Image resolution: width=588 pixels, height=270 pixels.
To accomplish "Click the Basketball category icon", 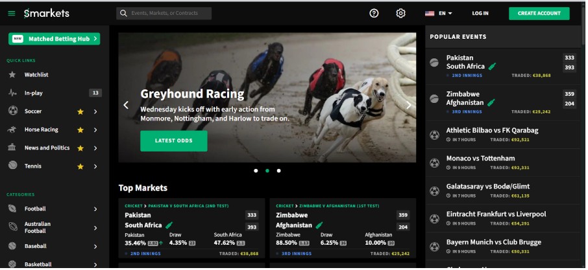I will click(12, 264).
